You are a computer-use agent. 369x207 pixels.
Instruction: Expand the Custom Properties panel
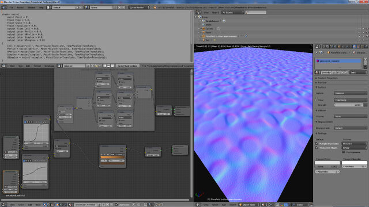tap(327, 78)
